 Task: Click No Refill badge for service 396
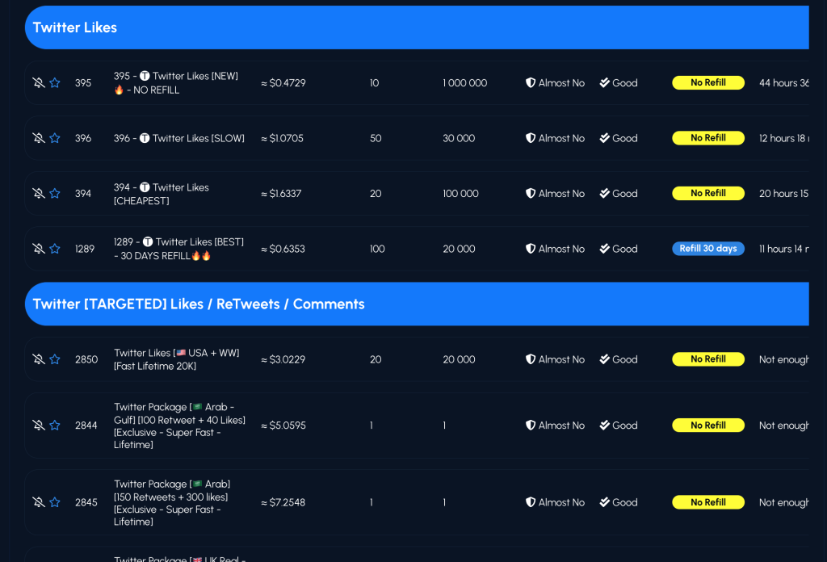click(707, 138)
